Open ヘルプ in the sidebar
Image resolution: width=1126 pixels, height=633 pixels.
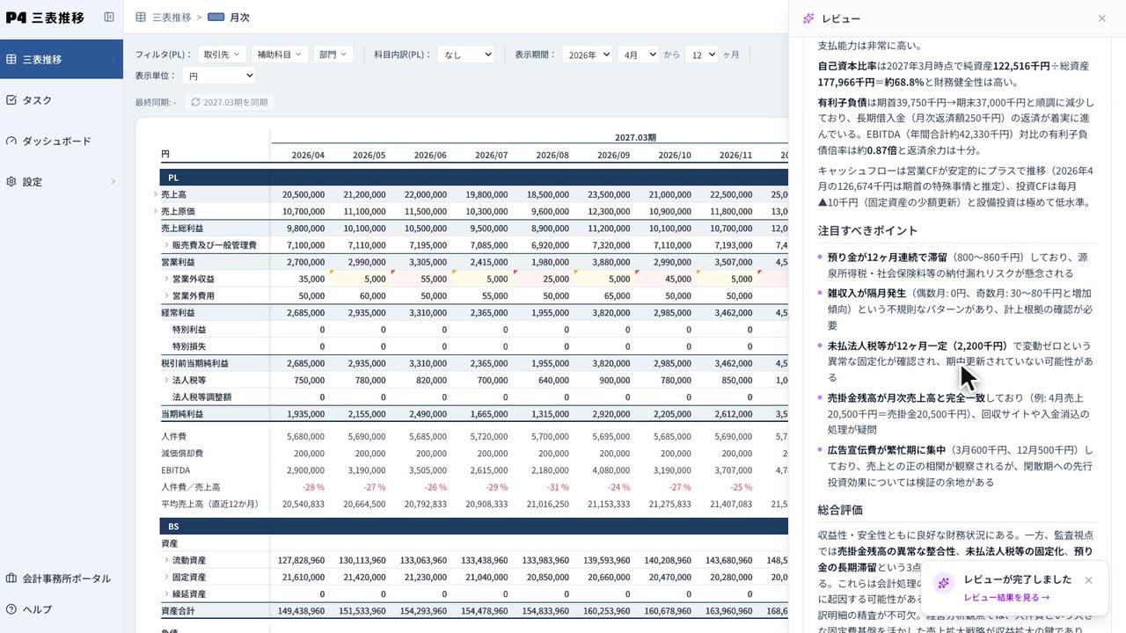point(62,609)
